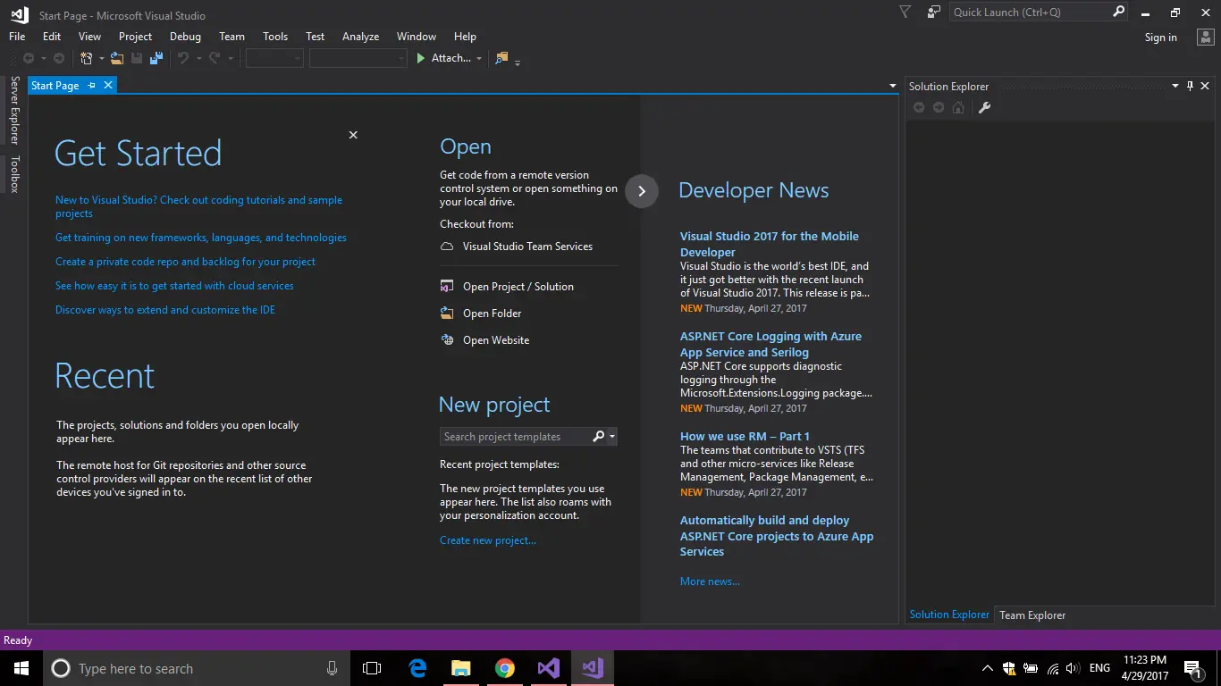This screenshot has width=1221, height=686.
Task: Open the Server Explorer side tab
Action: click(x=14, y=111)
